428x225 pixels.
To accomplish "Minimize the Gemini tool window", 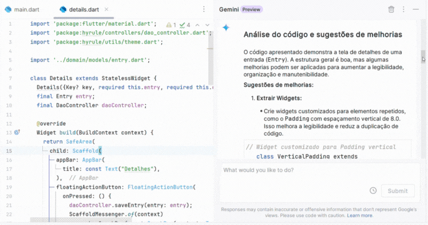I will point(416,9).
